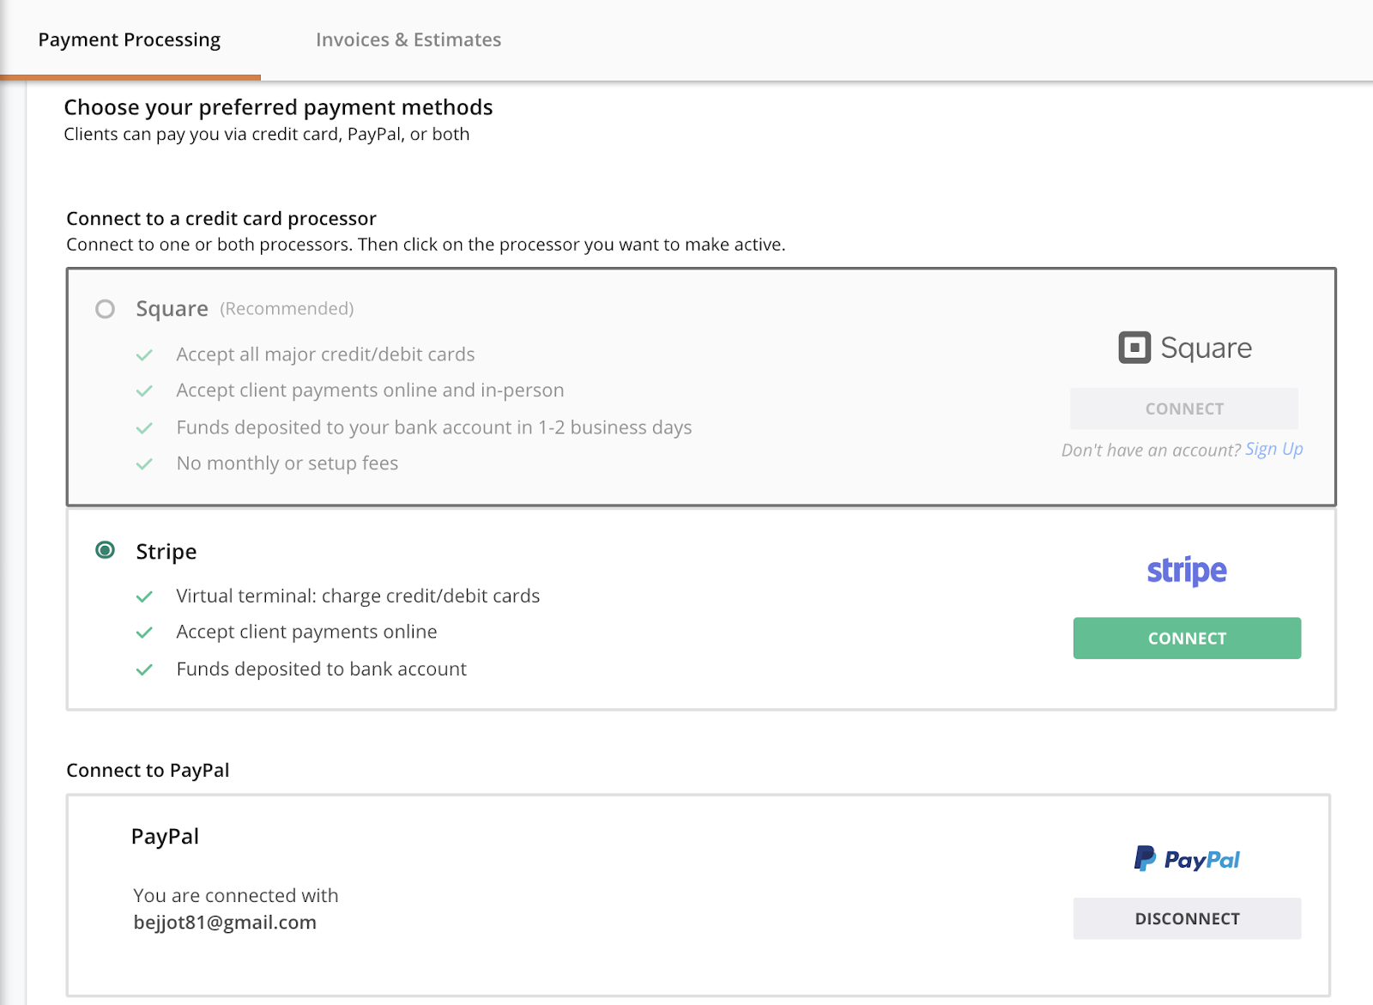Click checkmark beside Accept client payments online
The height and width of the screenshot is (1005, 1373).
click(144, 633)
